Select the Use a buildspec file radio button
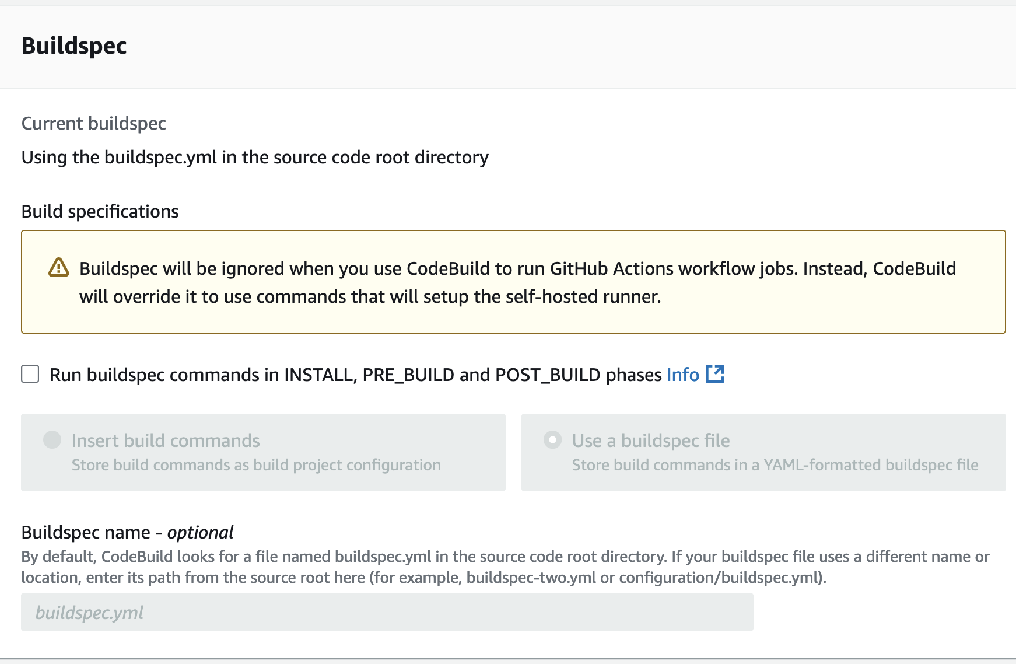The image size is (1016, 664). pyautogui.click(x=552, y=440)
